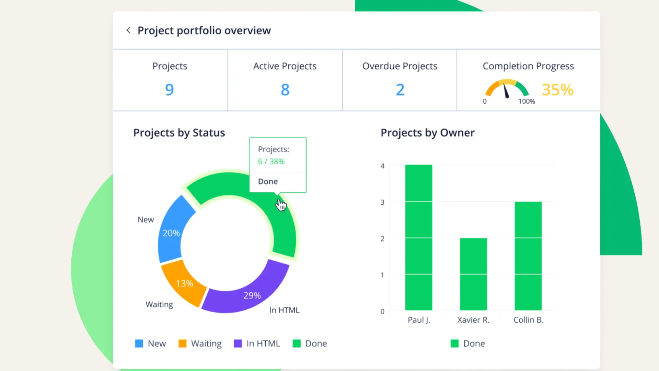Click Xavier R. bar in owner chart
The height and width of the screenshot is (371, 659).
(473, 274)
